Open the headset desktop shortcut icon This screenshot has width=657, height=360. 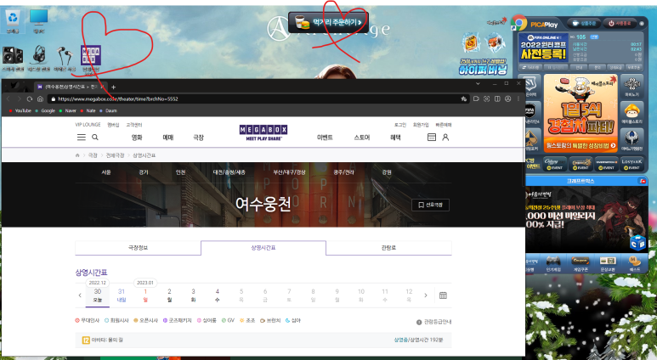[38, 55]
